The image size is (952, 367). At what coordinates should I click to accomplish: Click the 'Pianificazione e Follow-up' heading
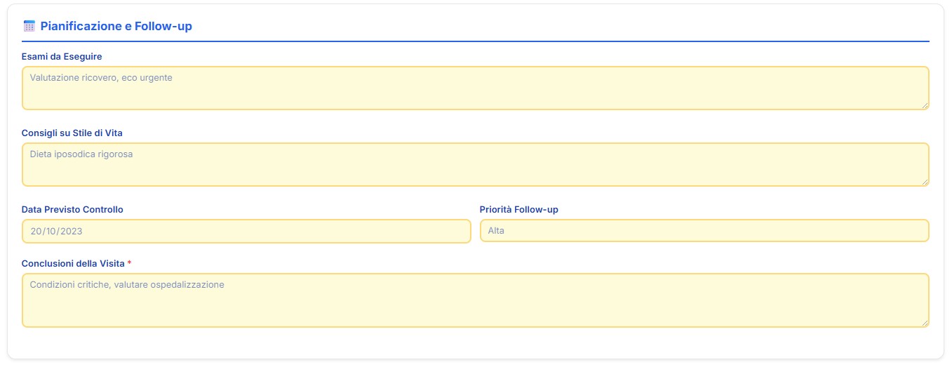pyautogui.click(x=116, y=26)
